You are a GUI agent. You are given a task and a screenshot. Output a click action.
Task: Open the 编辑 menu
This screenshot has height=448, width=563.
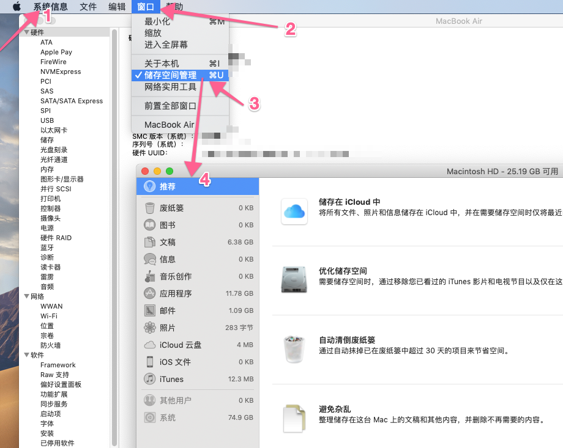117,7
